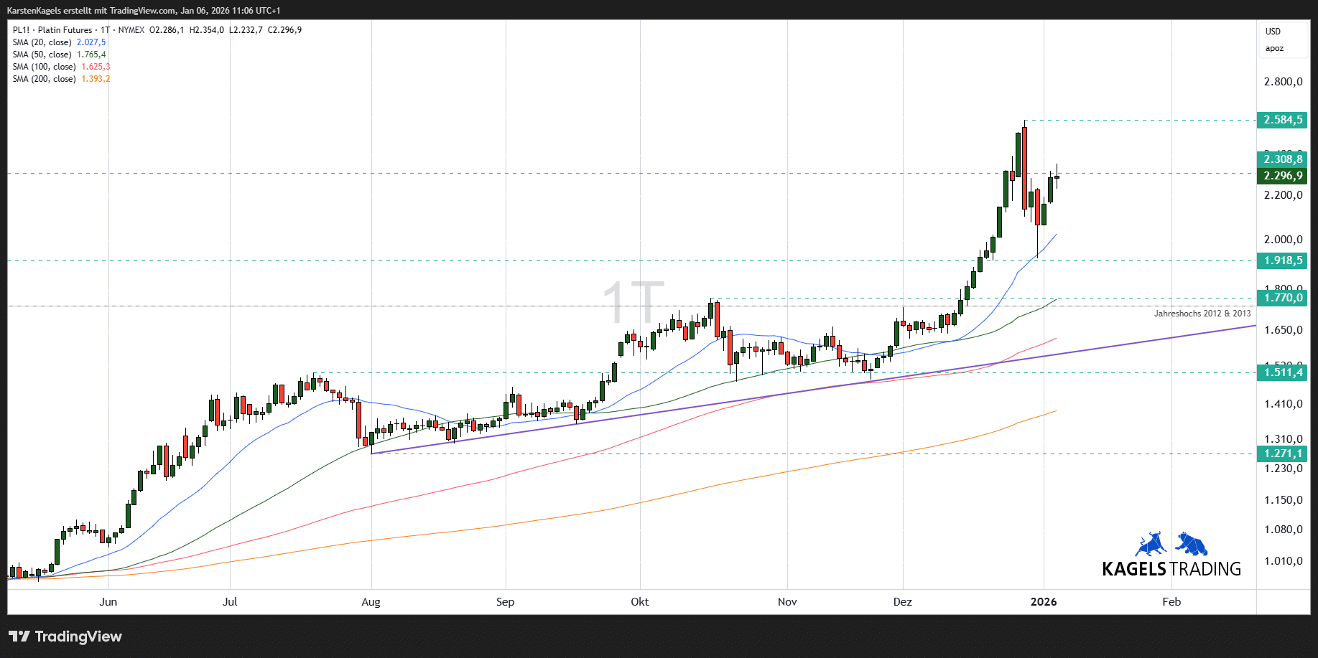Click the Okt label on time axis
Image resolution: width=1318 pixels, height=658 pixels.
click(x=639, y=602)
